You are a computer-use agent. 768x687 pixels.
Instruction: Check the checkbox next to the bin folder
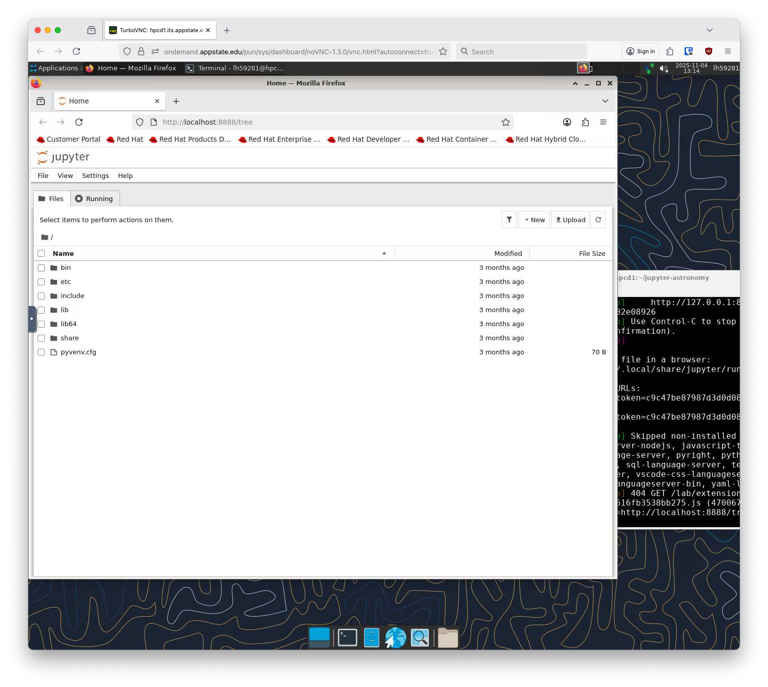click(x=41, y=268)
